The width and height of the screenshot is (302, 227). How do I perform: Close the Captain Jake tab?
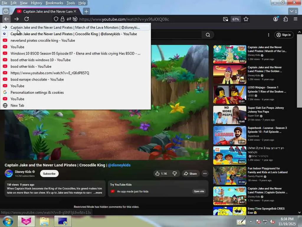click(x=75, y=12)
